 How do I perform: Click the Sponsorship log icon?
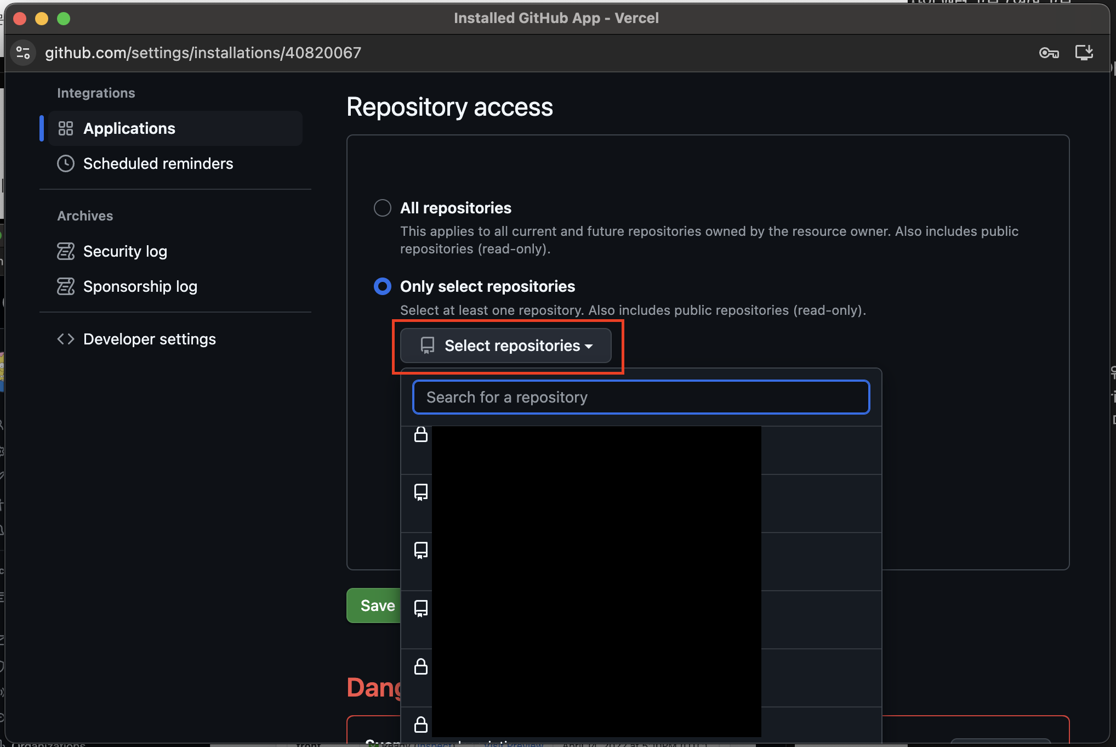point(66,286)
